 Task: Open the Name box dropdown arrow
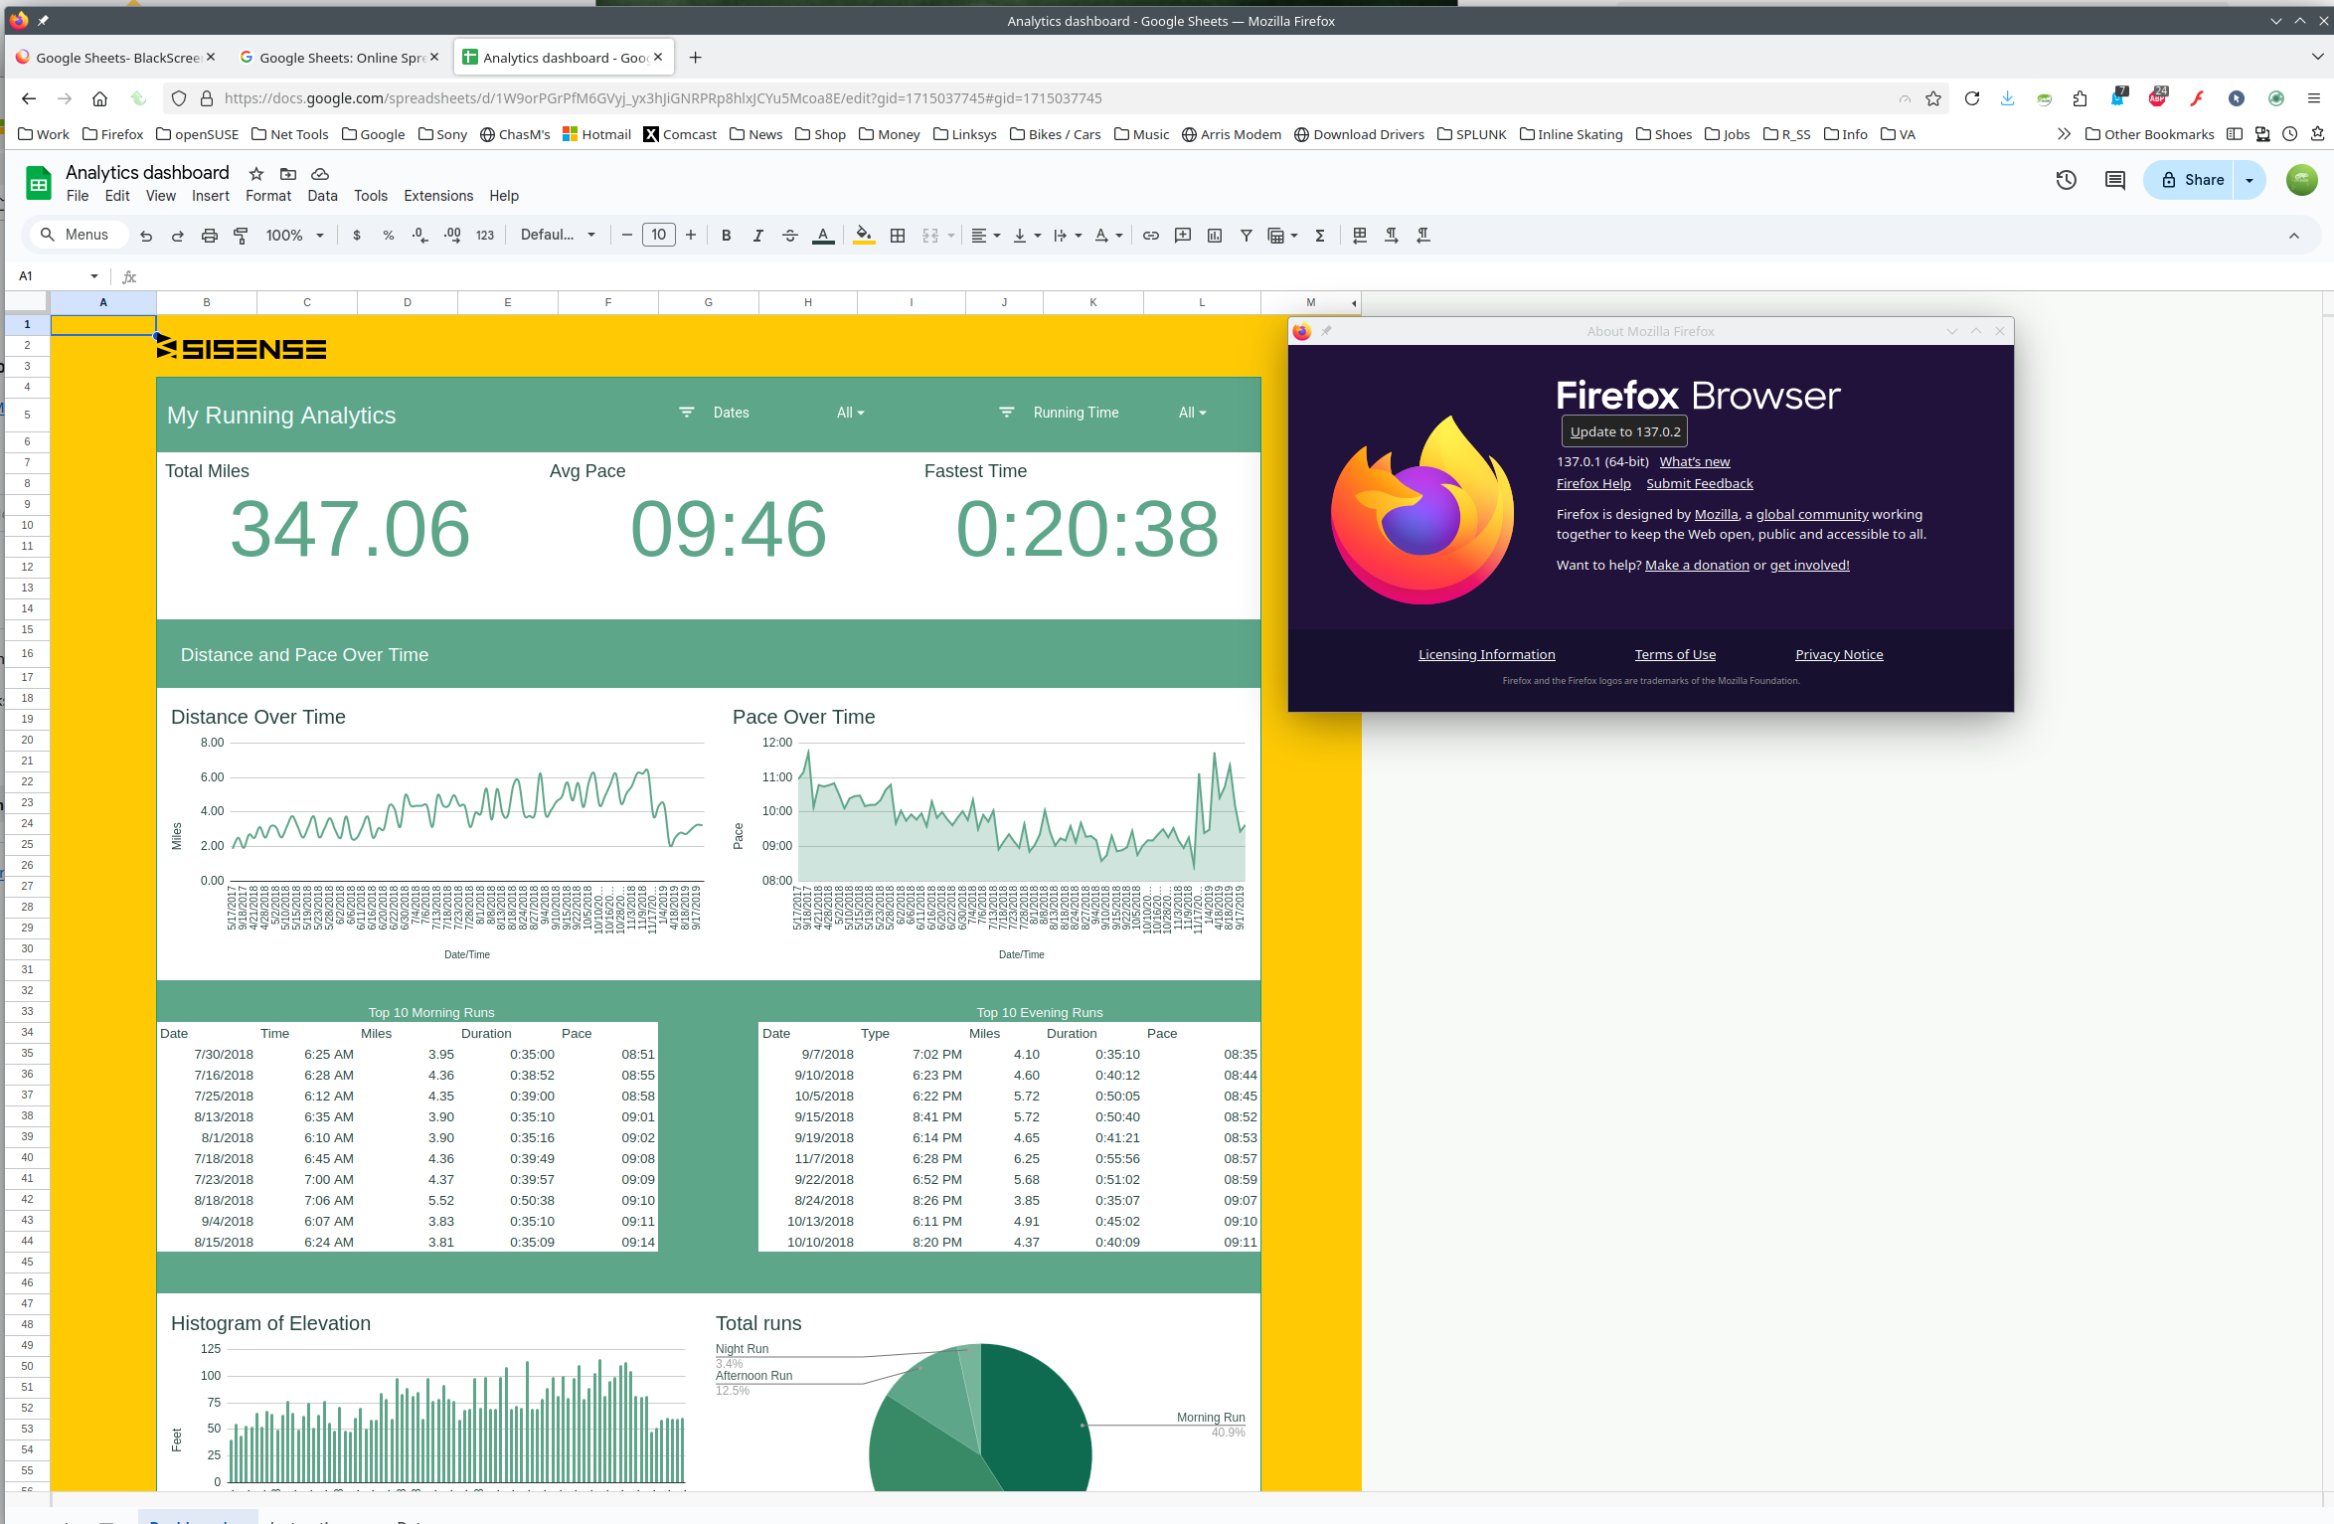tap(94, 276)
